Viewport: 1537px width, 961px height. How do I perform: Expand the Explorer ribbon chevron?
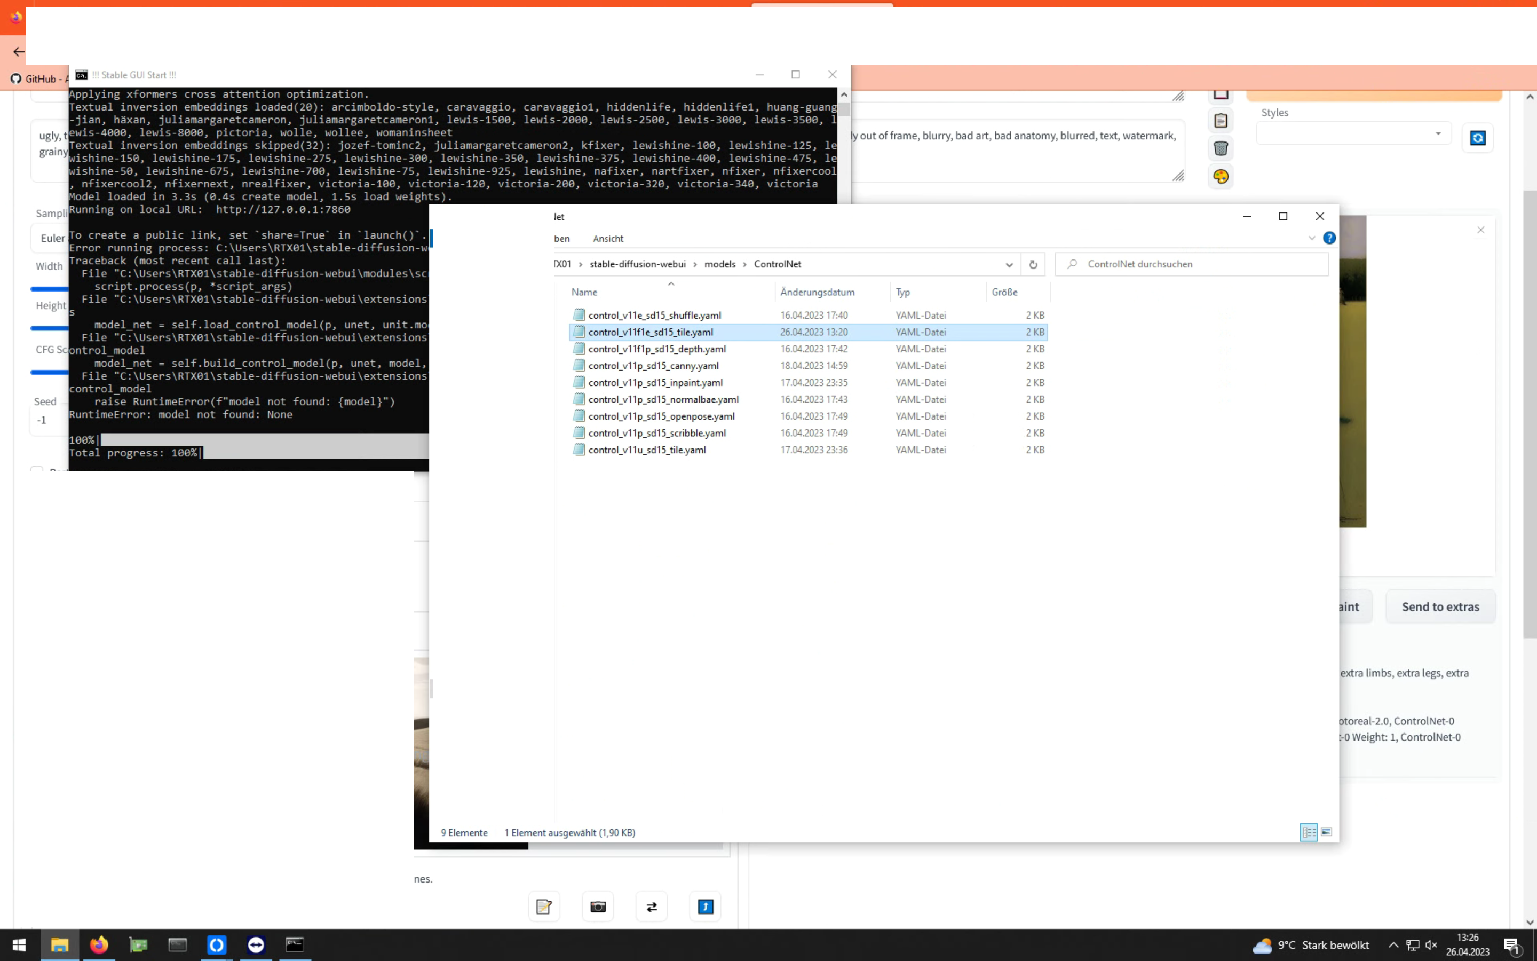click(x=1312, y=238)
